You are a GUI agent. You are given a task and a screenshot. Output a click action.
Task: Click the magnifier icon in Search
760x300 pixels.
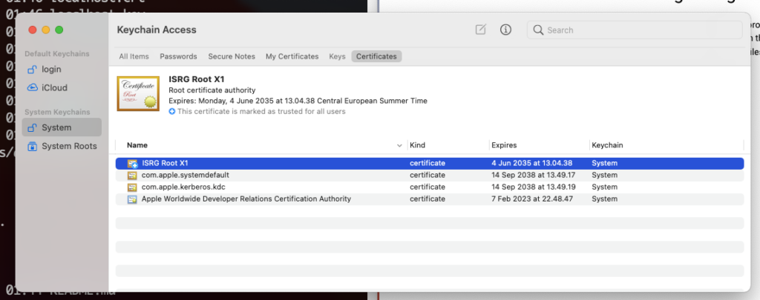[538, 30]
